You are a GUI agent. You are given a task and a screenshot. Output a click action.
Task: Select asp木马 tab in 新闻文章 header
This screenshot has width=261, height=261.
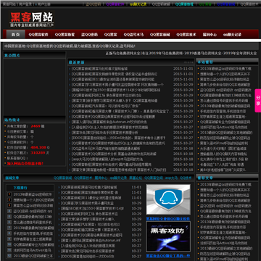pos(171,178)
